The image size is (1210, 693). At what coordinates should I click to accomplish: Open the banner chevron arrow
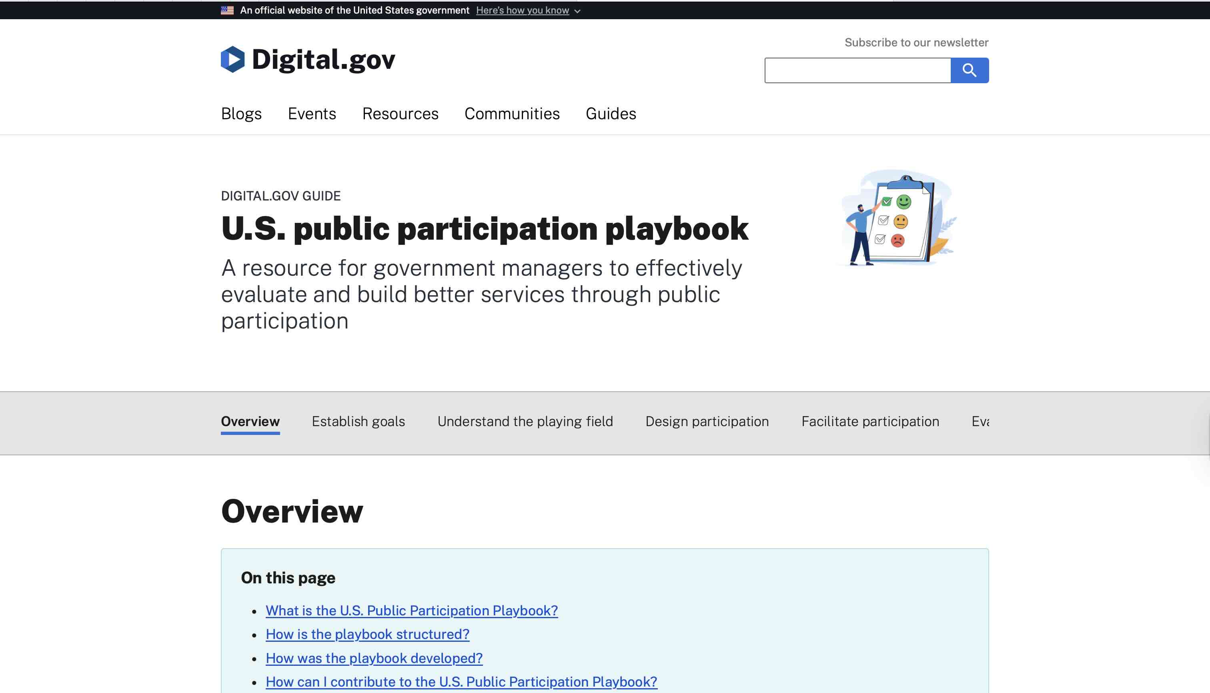click(577, 11)
